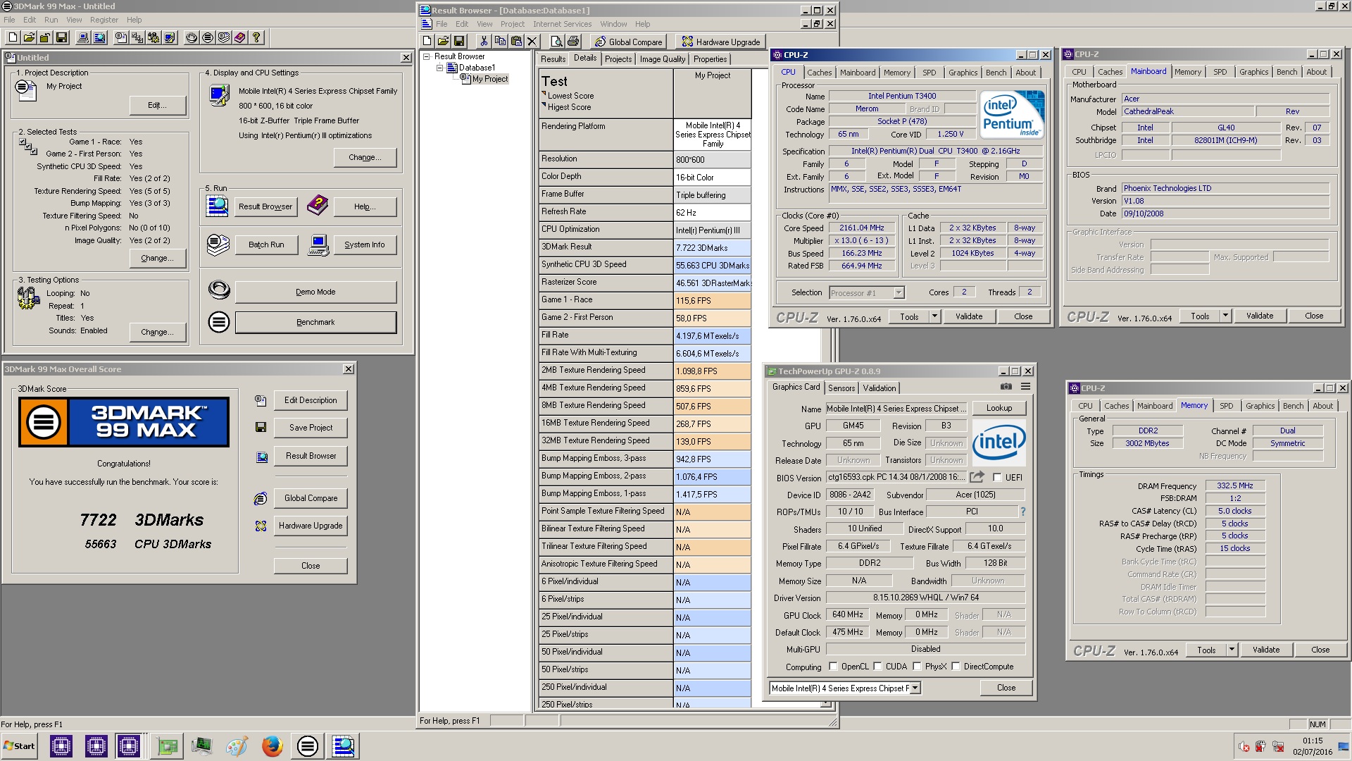The width and height of the screenshot is (1352, 761).
Task: Toggle the CUDA checkbox
Action: 878,666
